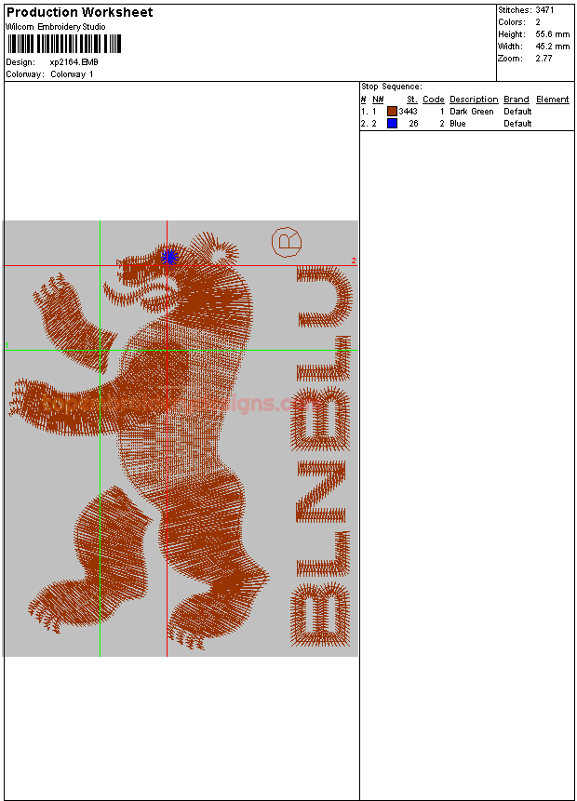This screenshot has width=577, height=801.
Task: Click the 'Brand' column header
Action: tap(517, 100)
